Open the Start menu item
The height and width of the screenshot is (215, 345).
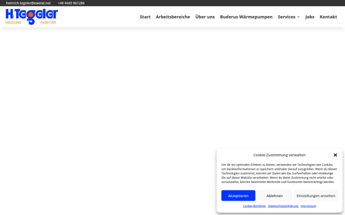[145, 17]
